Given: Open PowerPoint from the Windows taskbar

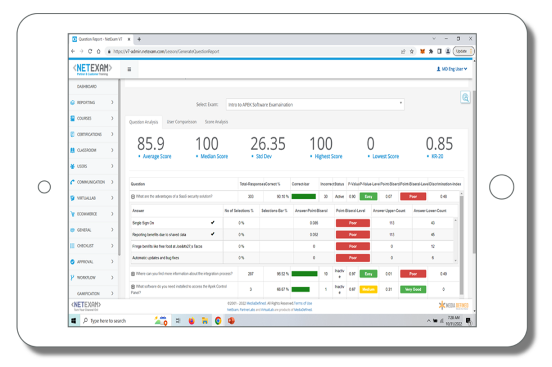Looking at the screenshot, I should click(231, 321).
